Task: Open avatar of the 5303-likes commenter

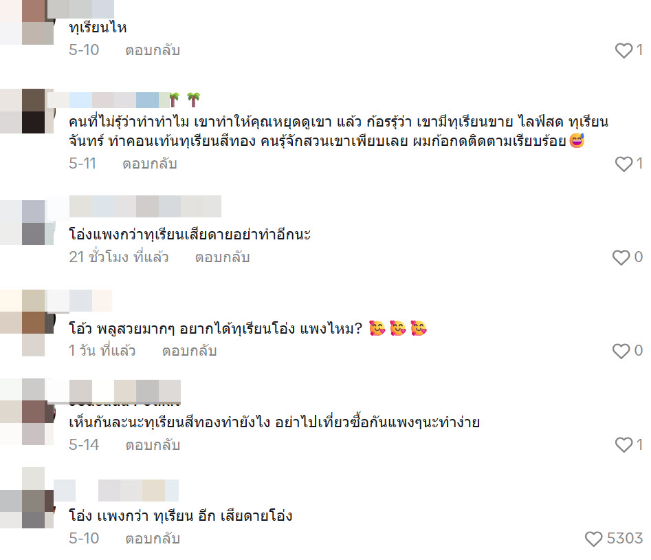Action: [27, 497]
